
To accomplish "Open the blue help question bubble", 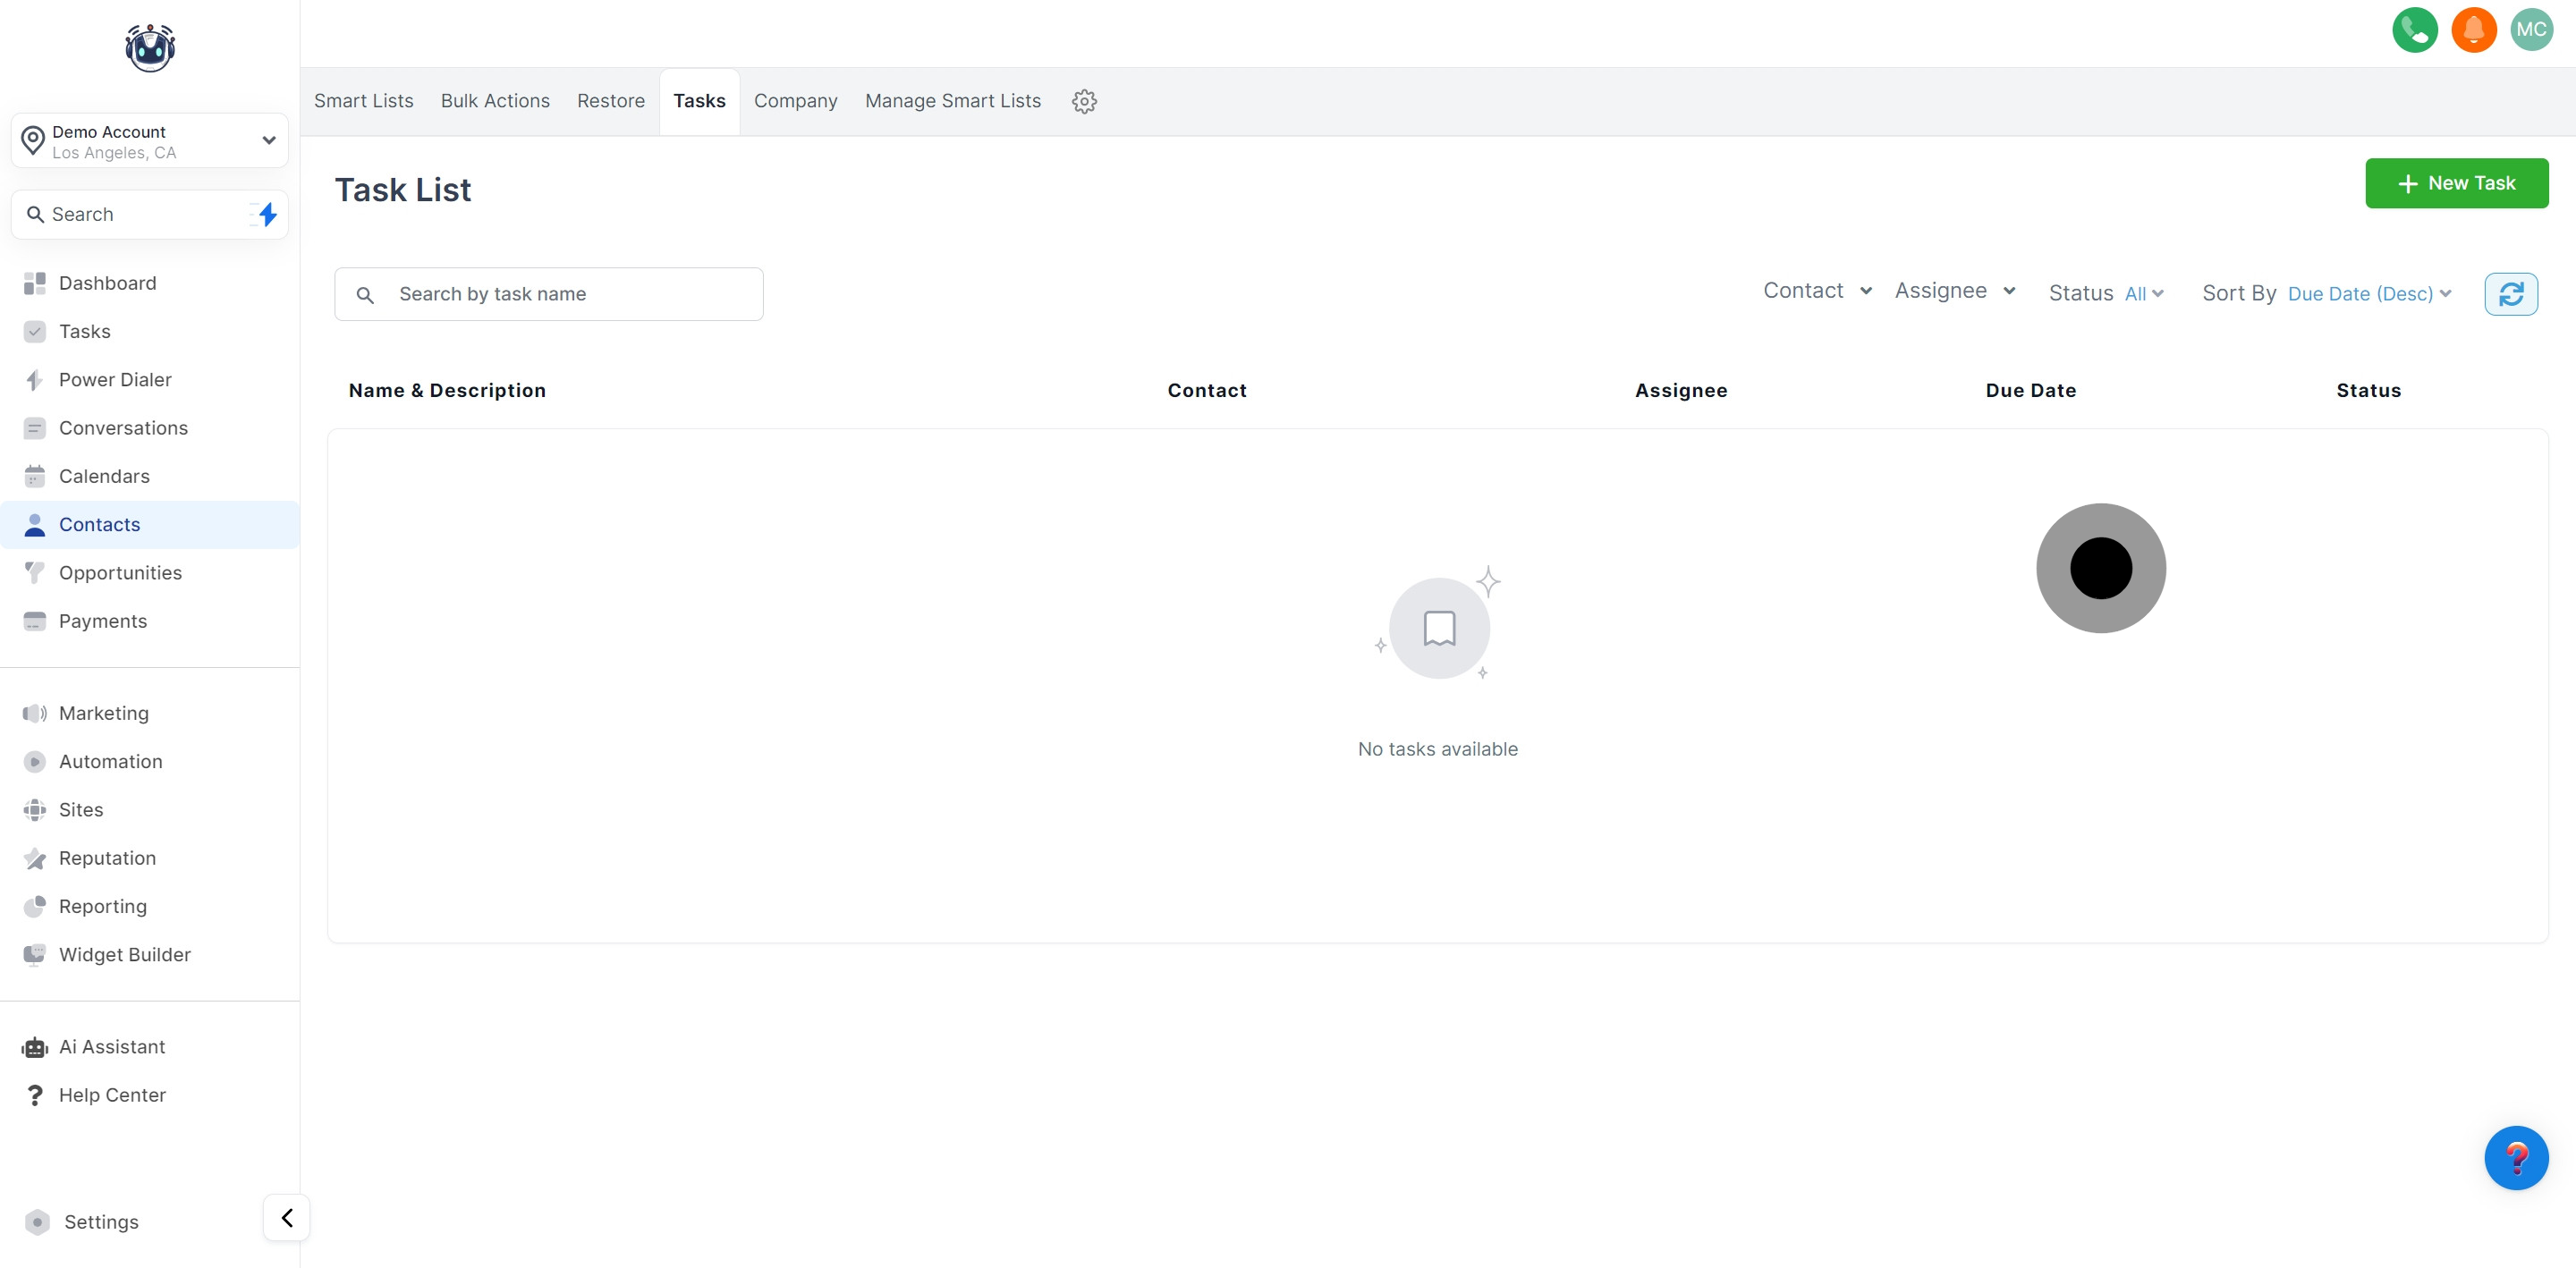I will [2515, 1157].
